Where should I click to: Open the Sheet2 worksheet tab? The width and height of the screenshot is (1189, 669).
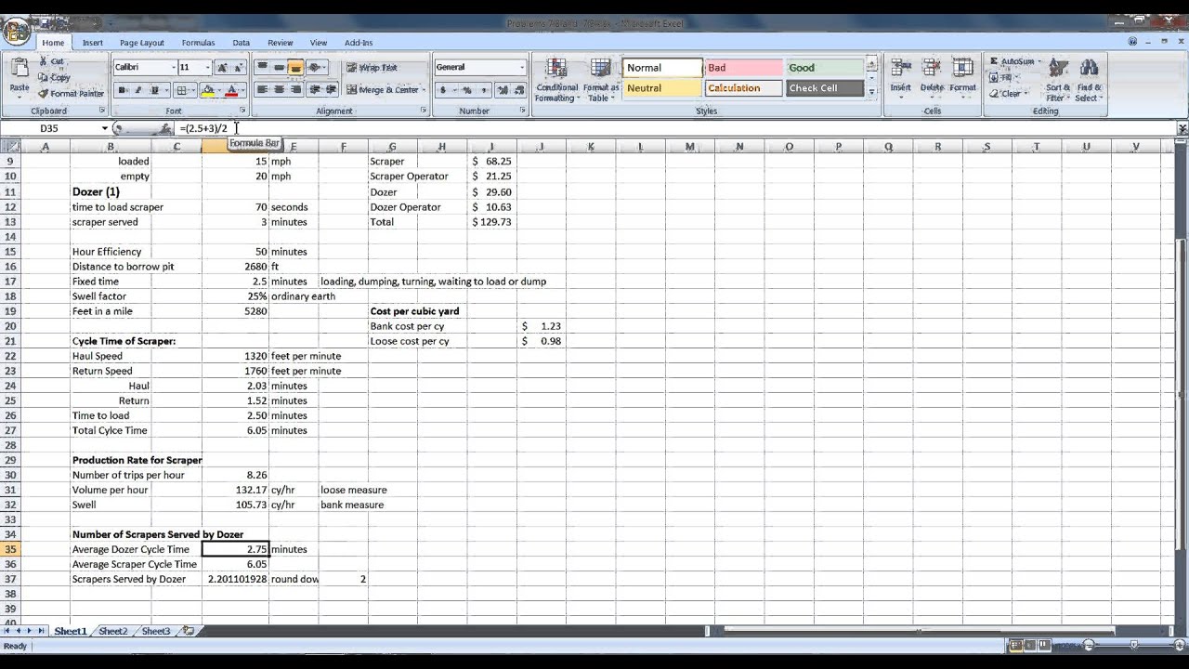point(113,631)
